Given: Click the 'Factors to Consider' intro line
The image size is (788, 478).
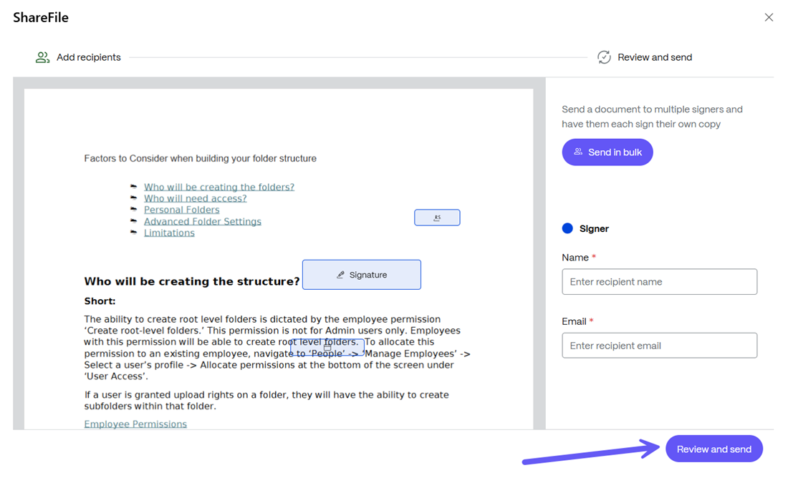Looking at the screenshot, I should pos(200,158).
